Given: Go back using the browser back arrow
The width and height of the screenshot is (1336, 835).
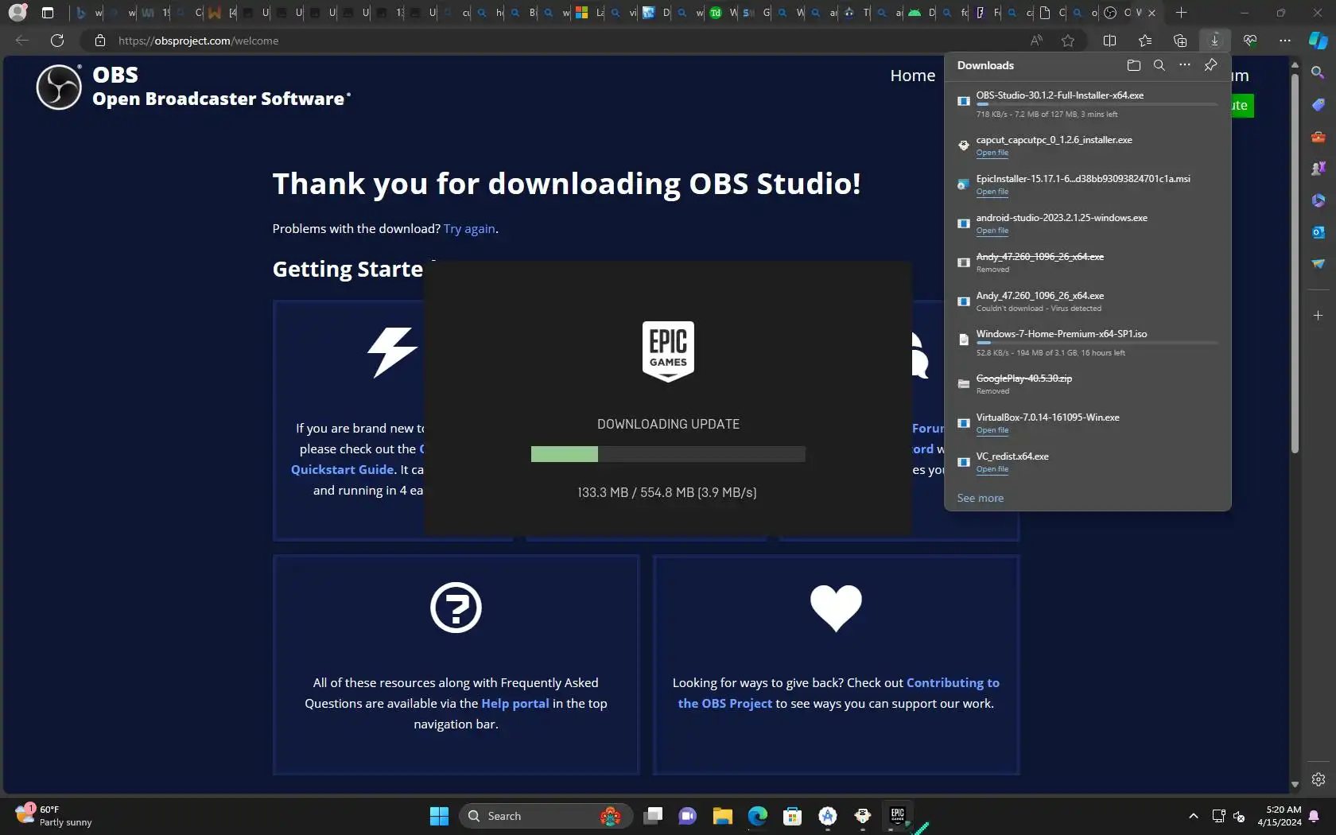Looking at the screenshot, I should [22, 41].
